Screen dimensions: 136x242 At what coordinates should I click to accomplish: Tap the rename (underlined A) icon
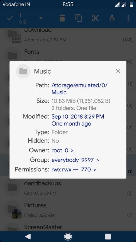(x=112, y=18)
